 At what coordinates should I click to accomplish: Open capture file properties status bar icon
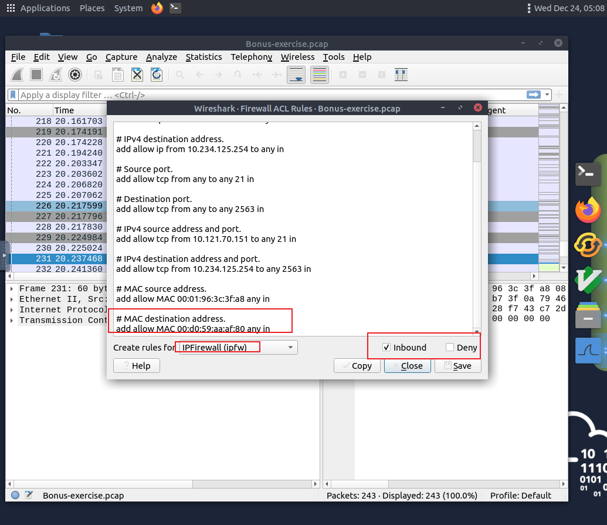(29, 495)
